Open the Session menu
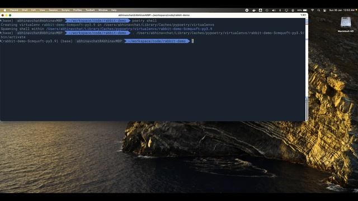358x201 pixels. [53, 10]
